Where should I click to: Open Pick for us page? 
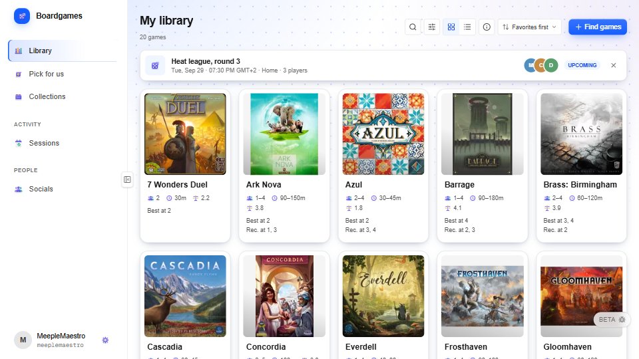click(x=63, y=74)
